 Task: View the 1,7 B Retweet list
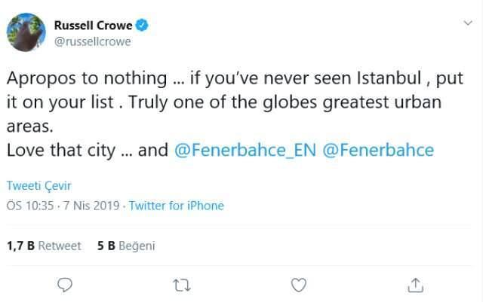pos(44,246)
